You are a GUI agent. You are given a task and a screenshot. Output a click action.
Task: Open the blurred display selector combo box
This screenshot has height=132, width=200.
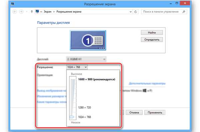coord(86,59)
